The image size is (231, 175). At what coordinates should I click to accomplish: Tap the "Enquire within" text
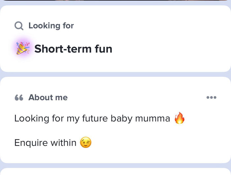click(45, 143)
